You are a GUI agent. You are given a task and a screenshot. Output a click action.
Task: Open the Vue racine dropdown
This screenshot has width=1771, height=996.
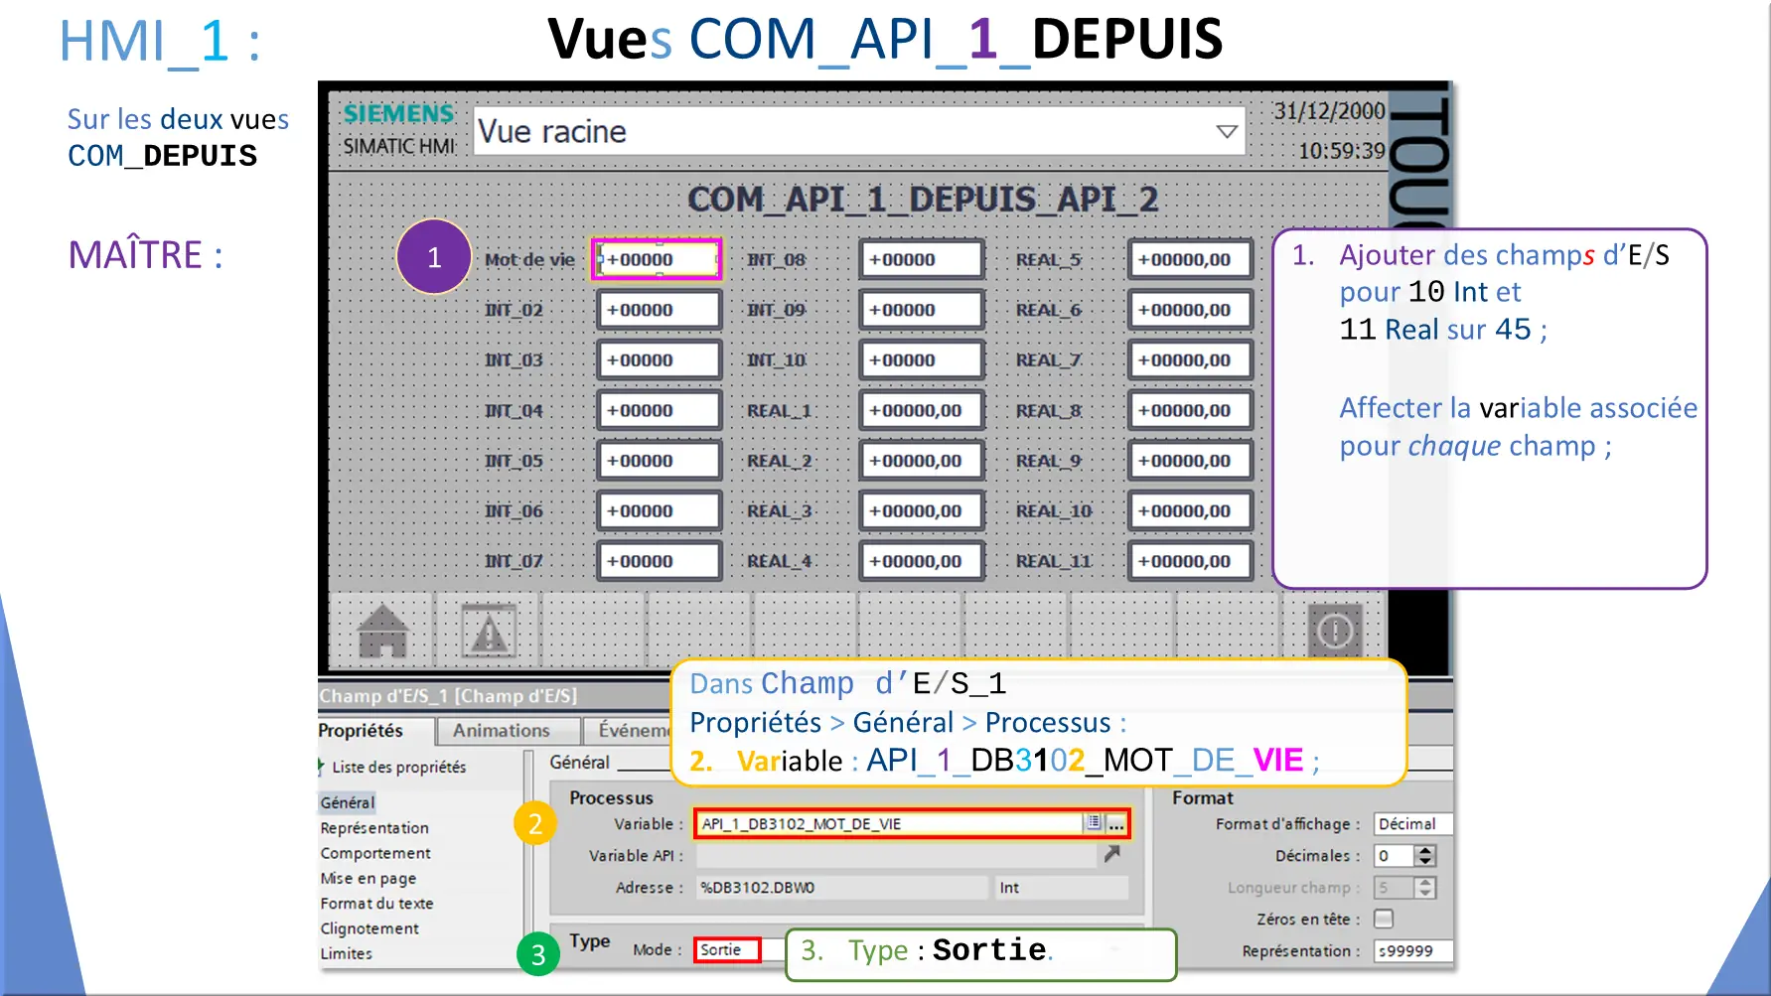(x=1227, y=132)
